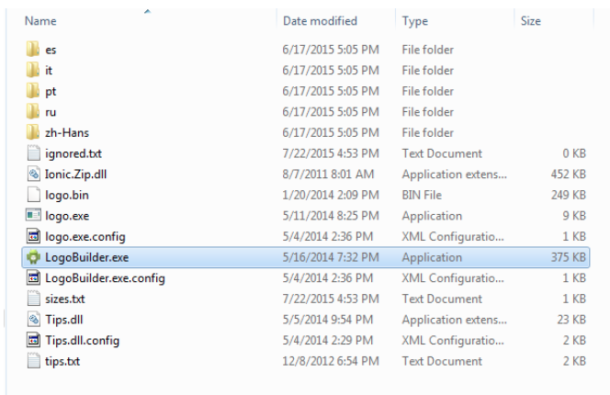Sort files by Size column
Image resolution: width=610 pixels, height=395 pixels.
pyautogui.click(x=530, y=19)
